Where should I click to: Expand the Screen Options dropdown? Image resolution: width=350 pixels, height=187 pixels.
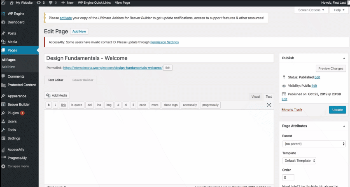(x=311, y=10)
